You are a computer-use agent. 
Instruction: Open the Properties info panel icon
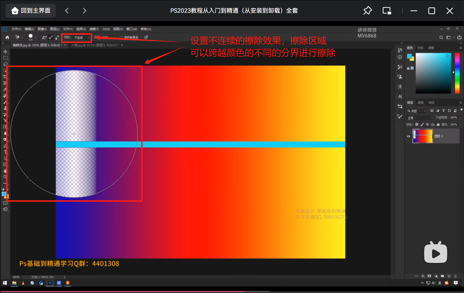(x=400, y=57)
